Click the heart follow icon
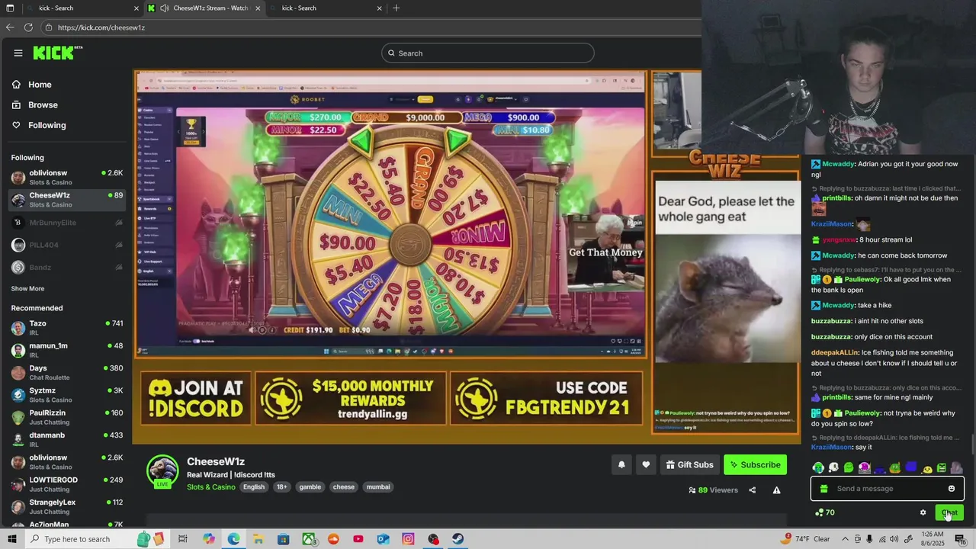This screenshot has height=549, width=976. [x=646, y=464]
